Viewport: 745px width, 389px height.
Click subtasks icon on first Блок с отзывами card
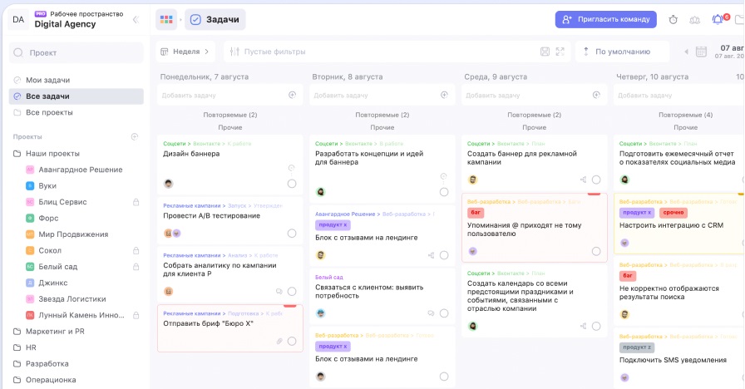pyautogui.click(x=431, y=255)
